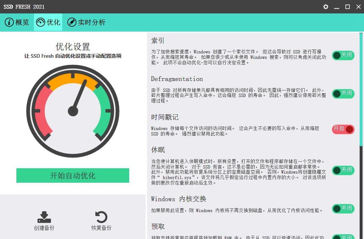
Task: Click the 概览 info icon
Action: click(x=9, y=22)
